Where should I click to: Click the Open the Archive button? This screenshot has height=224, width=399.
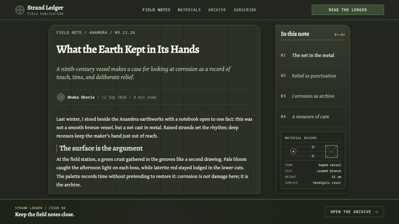354,212
